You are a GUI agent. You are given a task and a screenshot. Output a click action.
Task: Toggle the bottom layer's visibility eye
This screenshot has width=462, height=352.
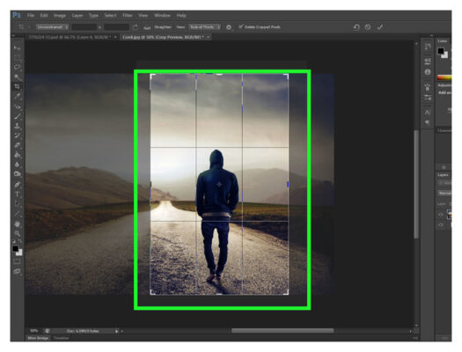click(x=441, y=224)
